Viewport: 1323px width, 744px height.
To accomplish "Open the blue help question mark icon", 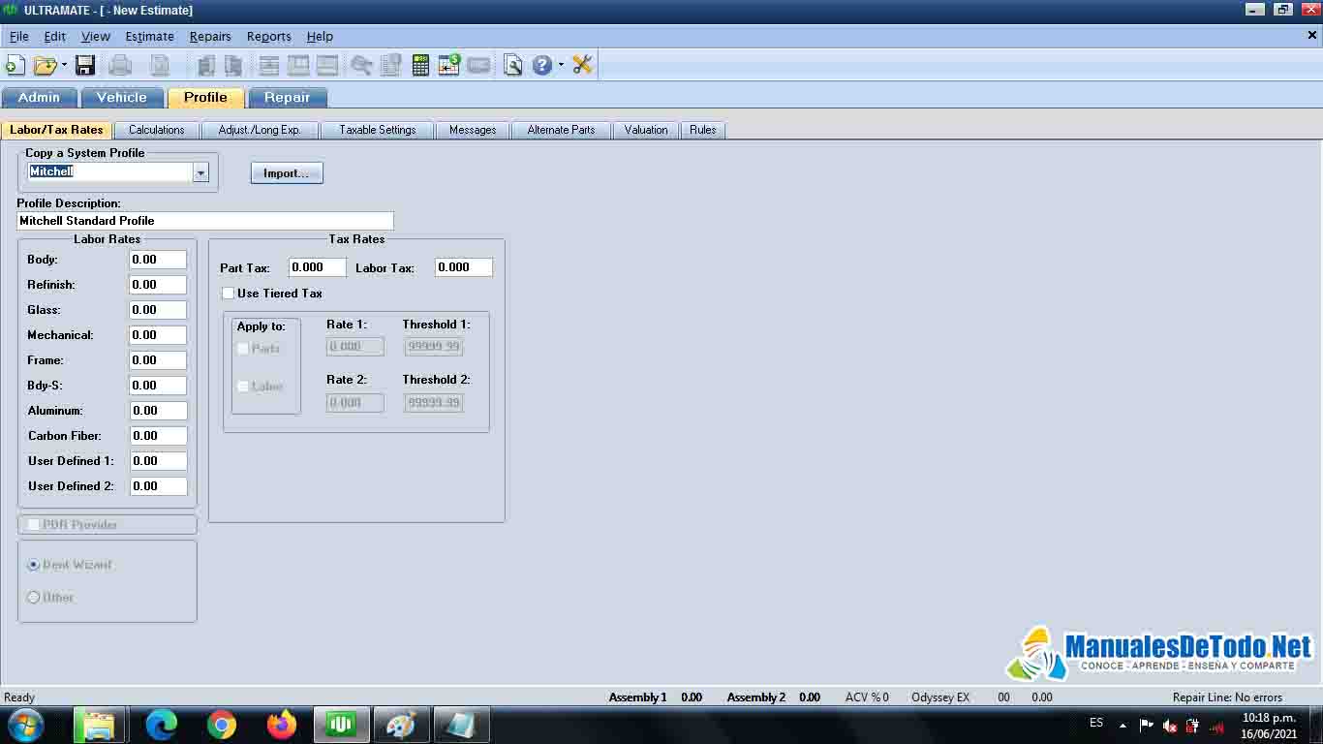I will 542,65.
